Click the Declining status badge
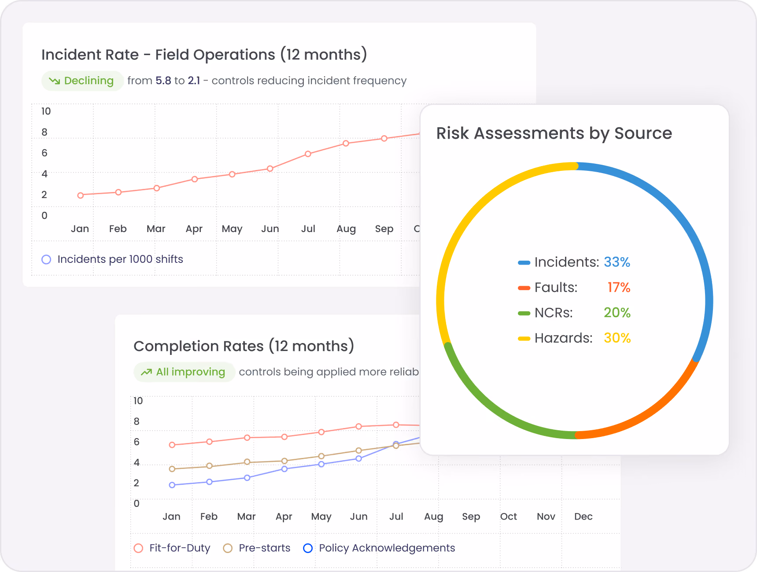The width and height of the screenshot is (757, 572). (x=82, y=81)
